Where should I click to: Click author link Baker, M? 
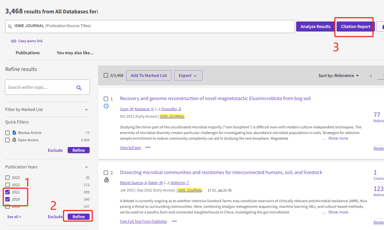click(x=155, y=182)
